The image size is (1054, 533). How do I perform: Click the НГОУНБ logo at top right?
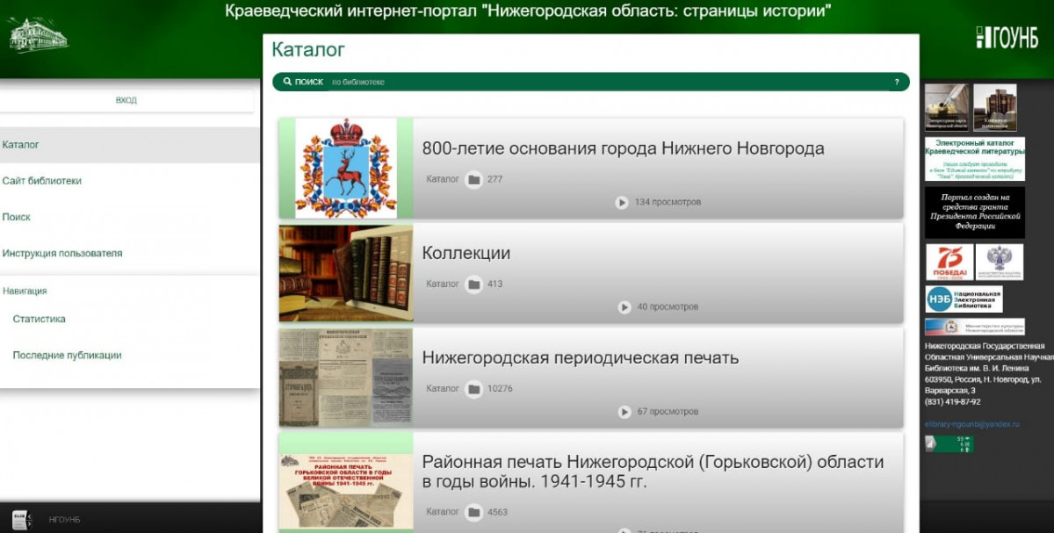coord(1007,38)
